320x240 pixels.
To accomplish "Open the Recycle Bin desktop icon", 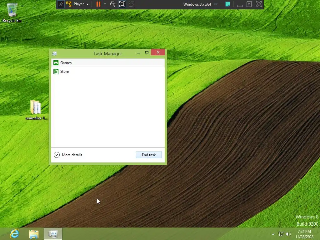I will 12,12.
